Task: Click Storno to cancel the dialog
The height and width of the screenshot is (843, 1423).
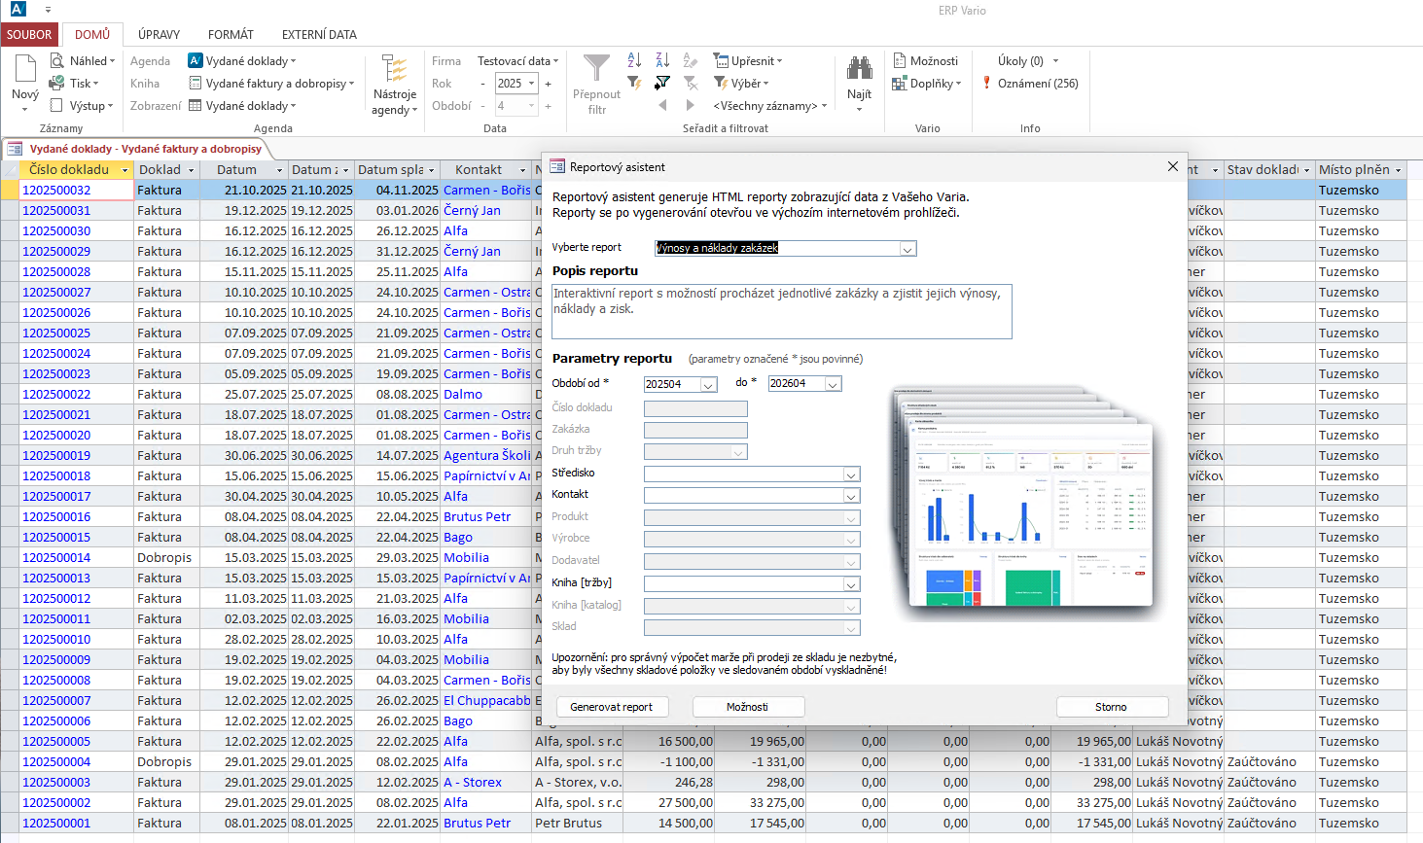Action: (x=1111, y=707)
